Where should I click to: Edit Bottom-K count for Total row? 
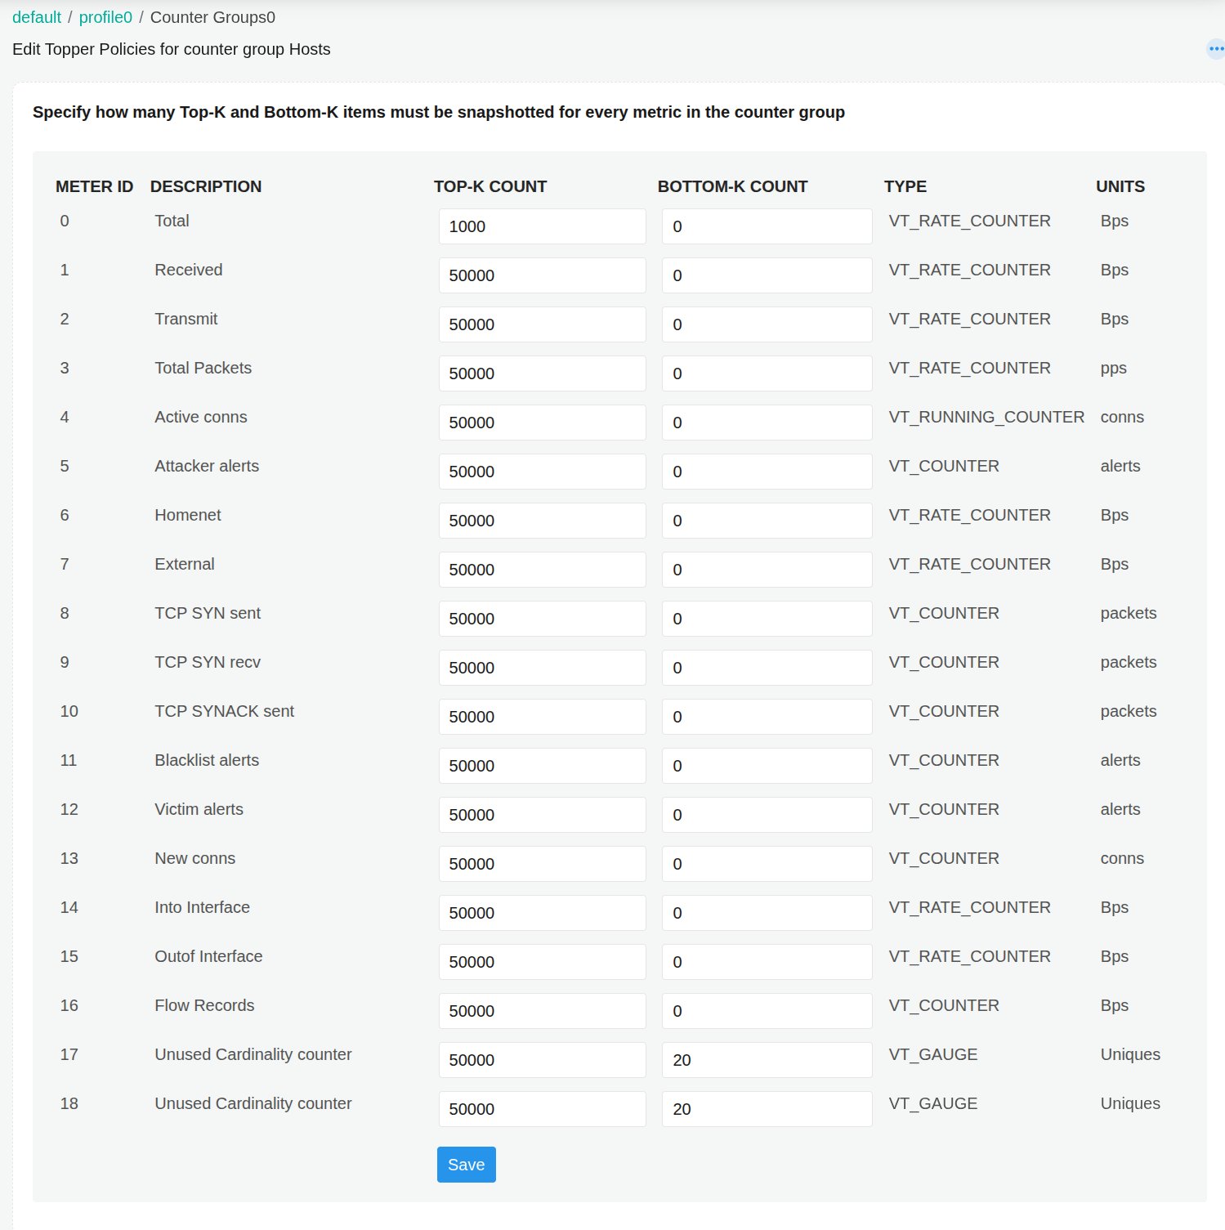tap(767, 226)
